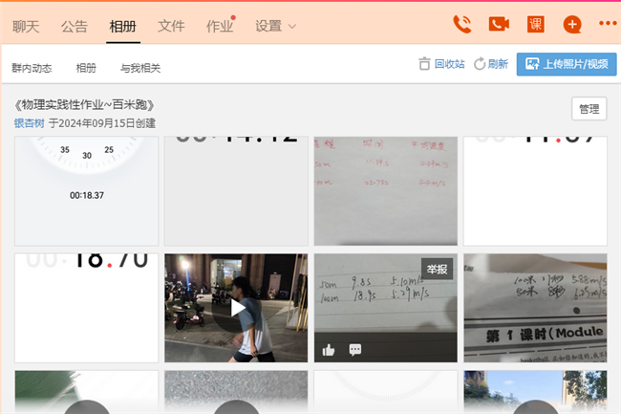The image size is (621, 414).
Task: Open the 回收站 recycle bin
Action: pyautogui.click(x=441, y=64)
